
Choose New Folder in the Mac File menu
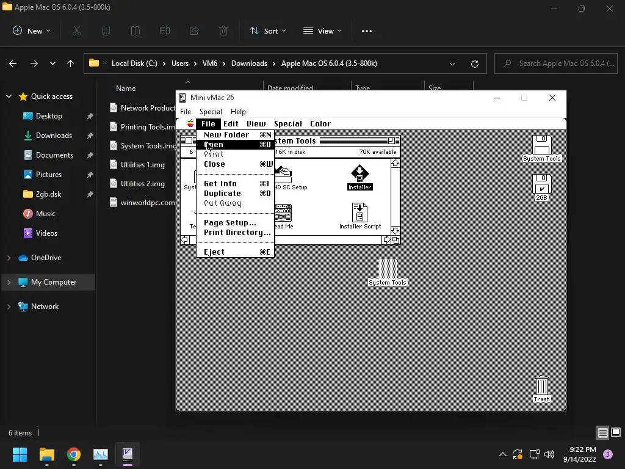[x=235, y=135]
